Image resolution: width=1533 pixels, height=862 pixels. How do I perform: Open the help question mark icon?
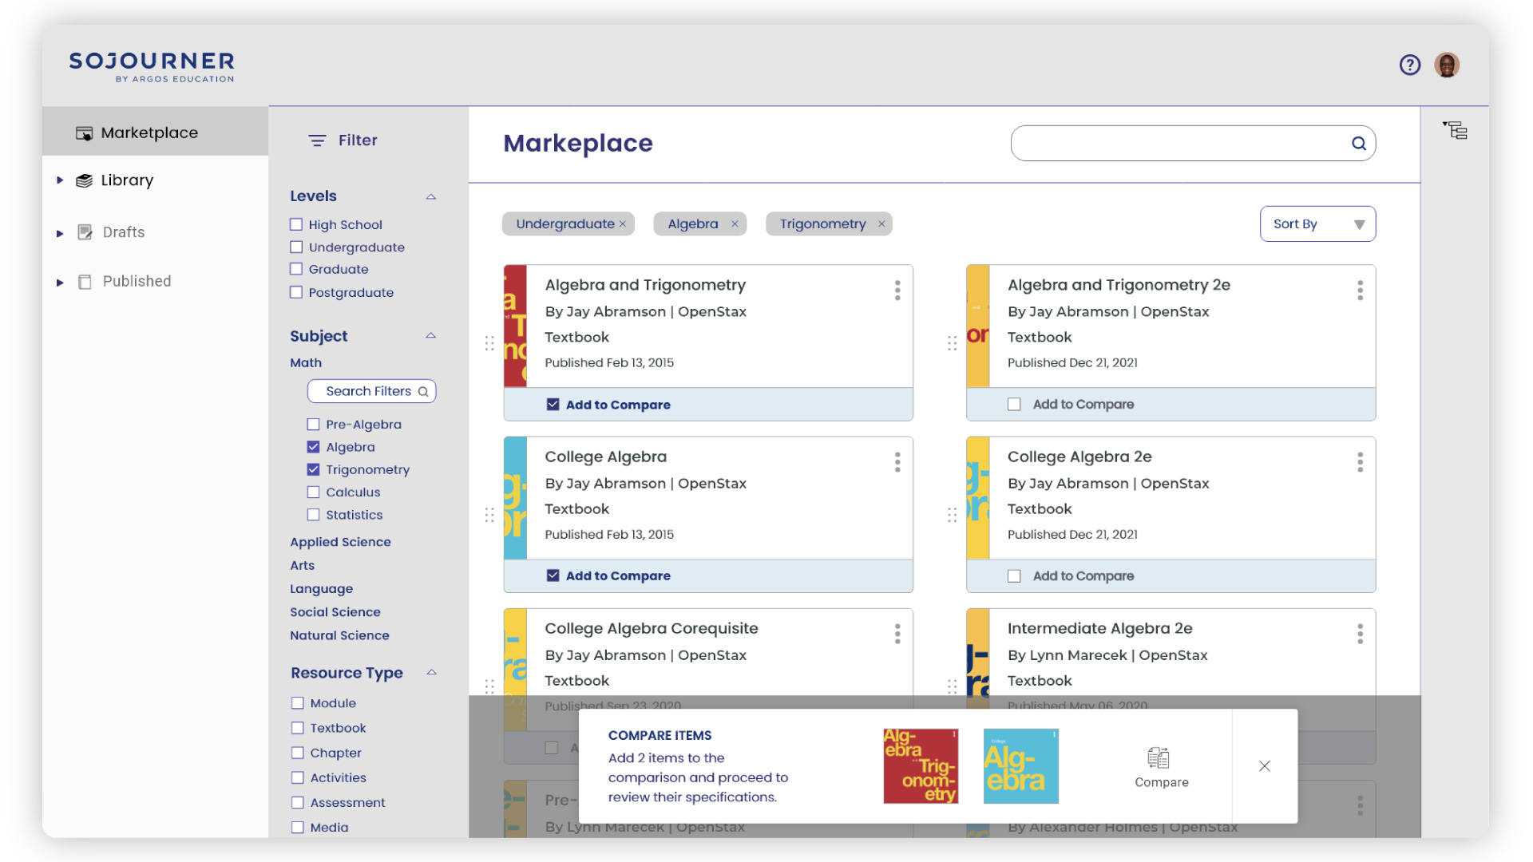tap(1410, 65)
